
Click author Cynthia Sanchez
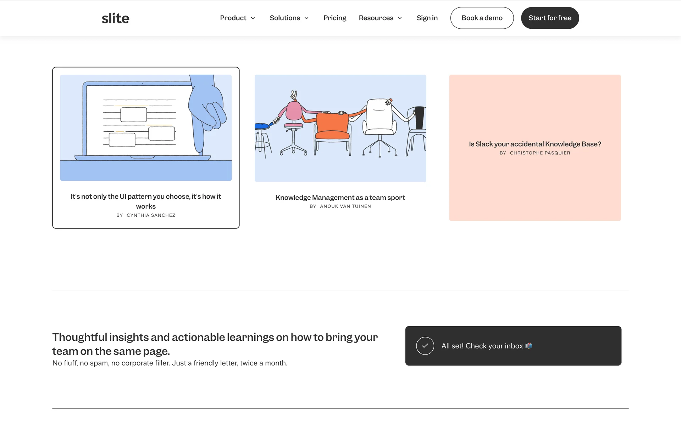[x=151, y=215]
